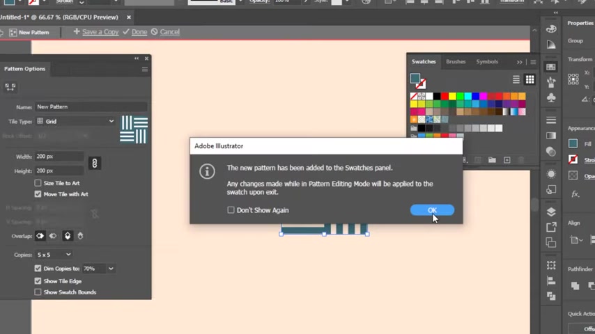Select the None swatch
Viewport: 595px width, 334px height.
[414, 96]
